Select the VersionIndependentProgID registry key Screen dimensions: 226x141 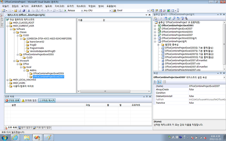pos(42,51)
